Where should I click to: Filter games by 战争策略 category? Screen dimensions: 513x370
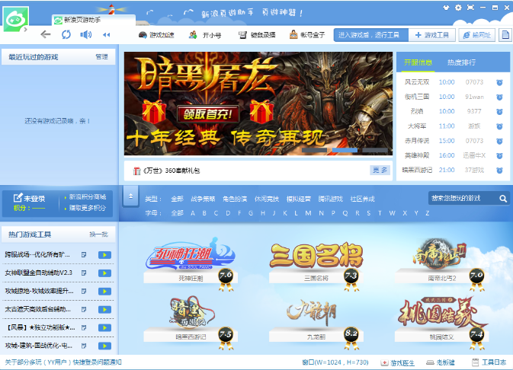point(203,199)
